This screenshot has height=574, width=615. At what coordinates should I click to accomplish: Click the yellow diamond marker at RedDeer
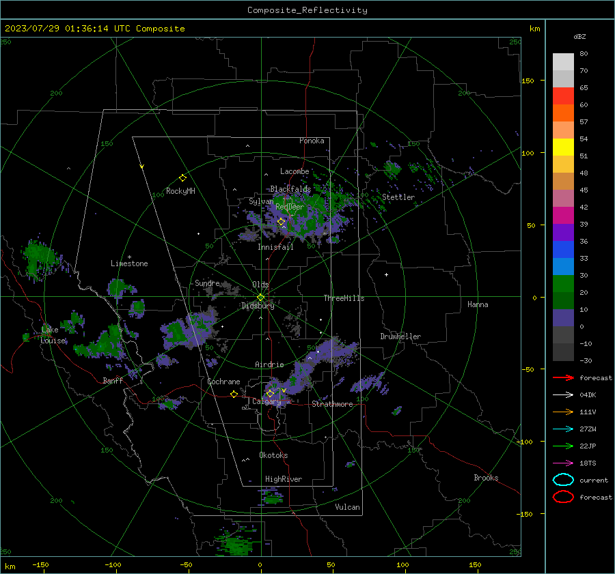(281, 222)
